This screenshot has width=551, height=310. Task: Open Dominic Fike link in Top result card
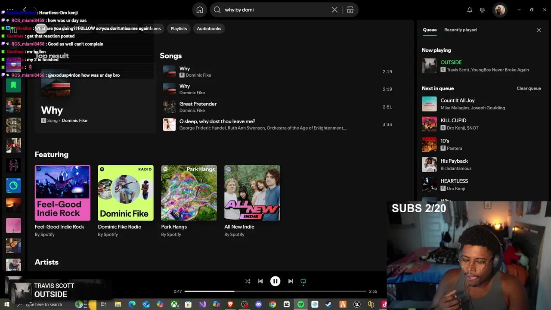(74, 121)
